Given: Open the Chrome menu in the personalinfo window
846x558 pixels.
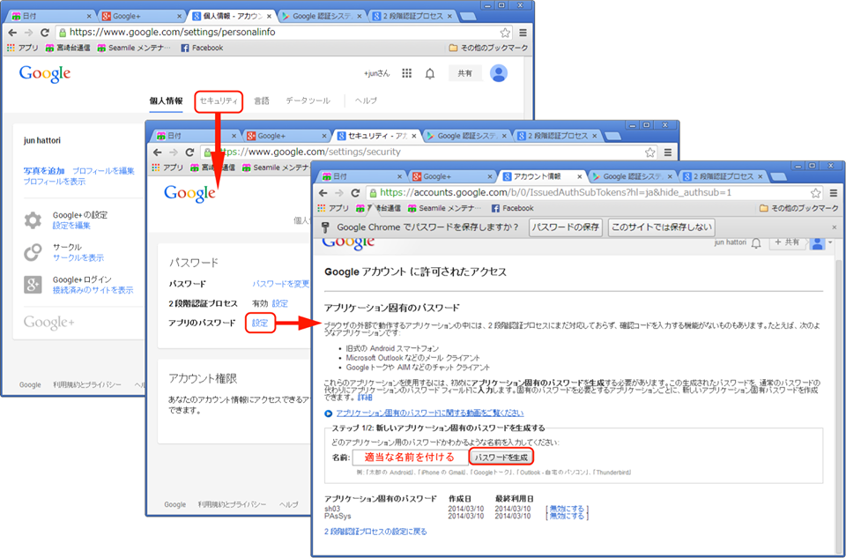Looking at the screenshot, I should (523, 33).
